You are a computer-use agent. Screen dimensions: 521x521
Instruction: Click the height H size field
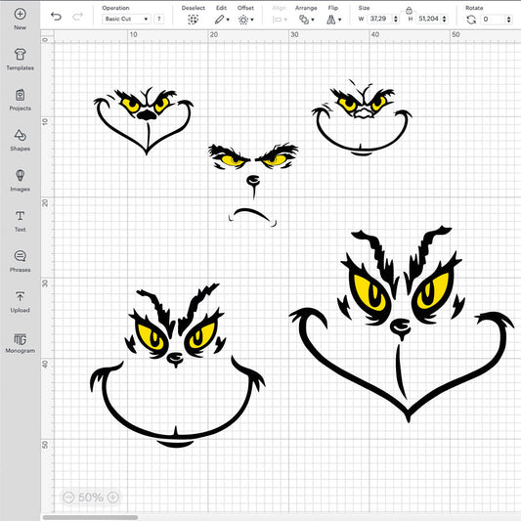(x=428, y=19)
